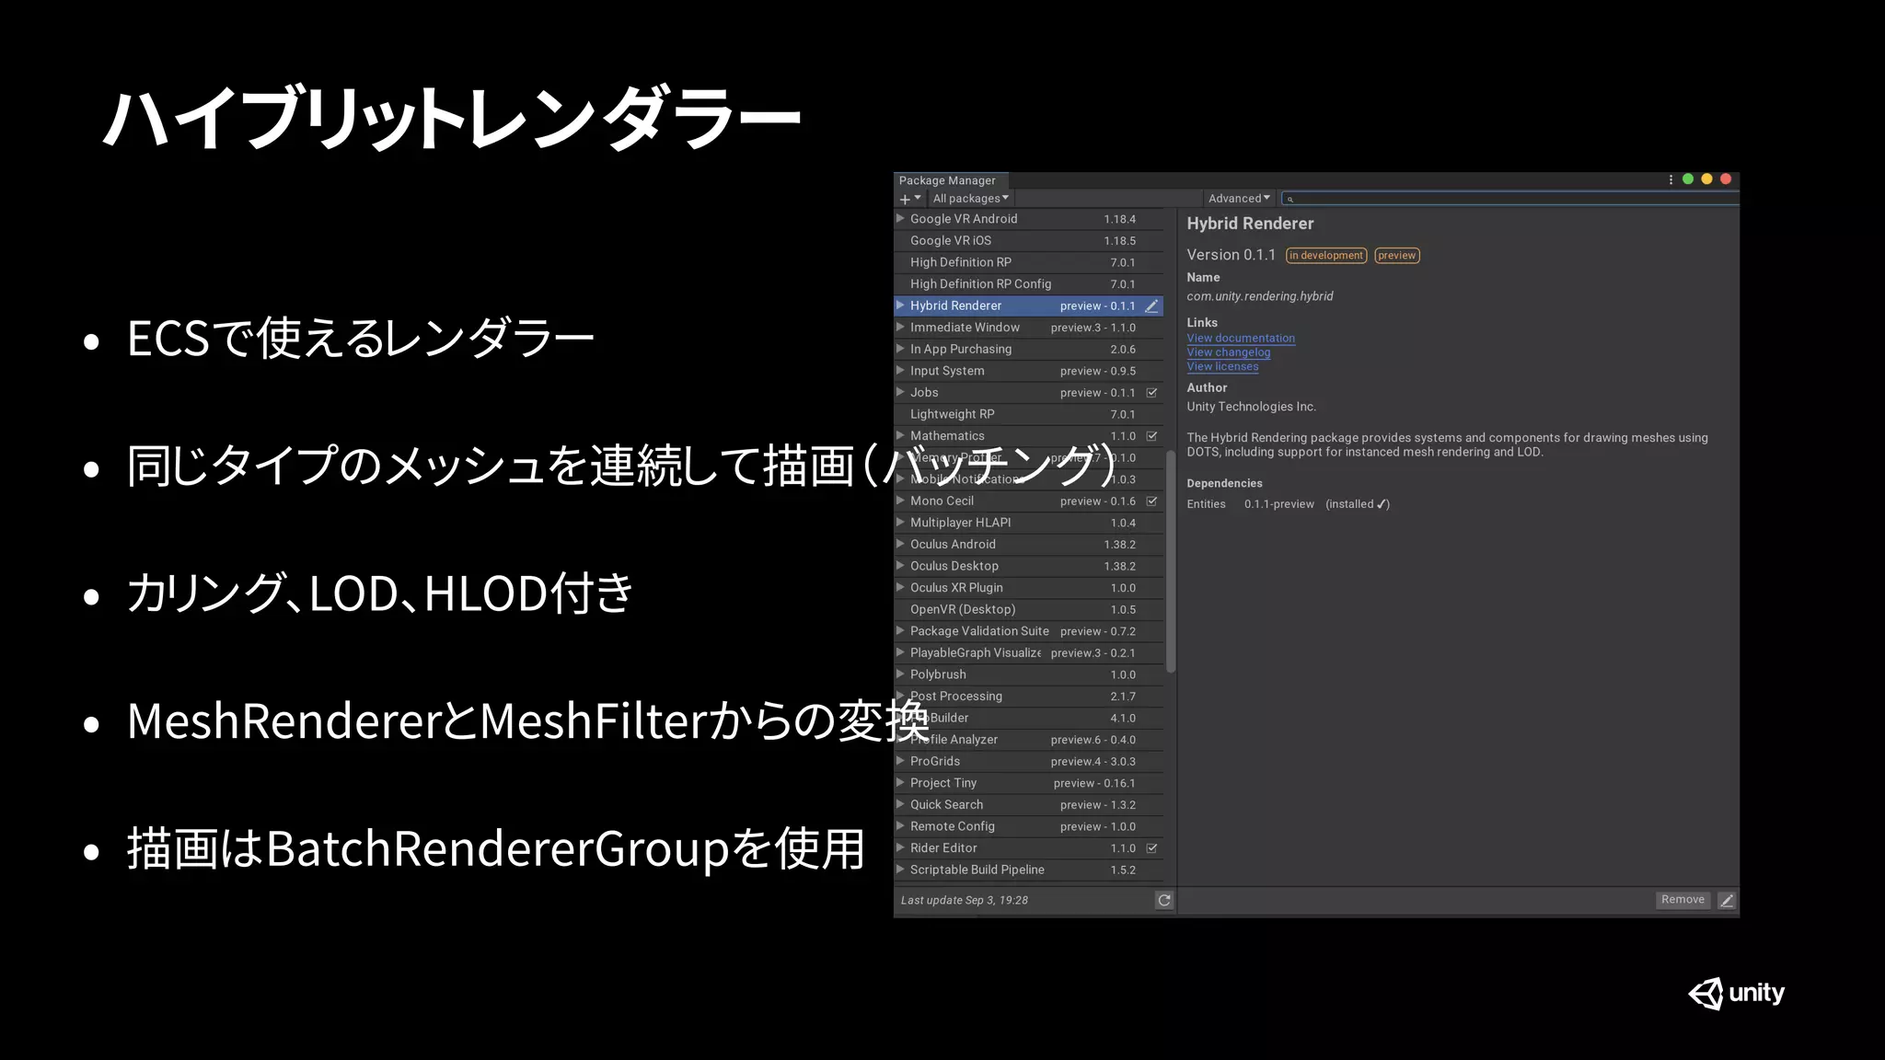Click the Unity Technologies Inc. author text

1251,407
